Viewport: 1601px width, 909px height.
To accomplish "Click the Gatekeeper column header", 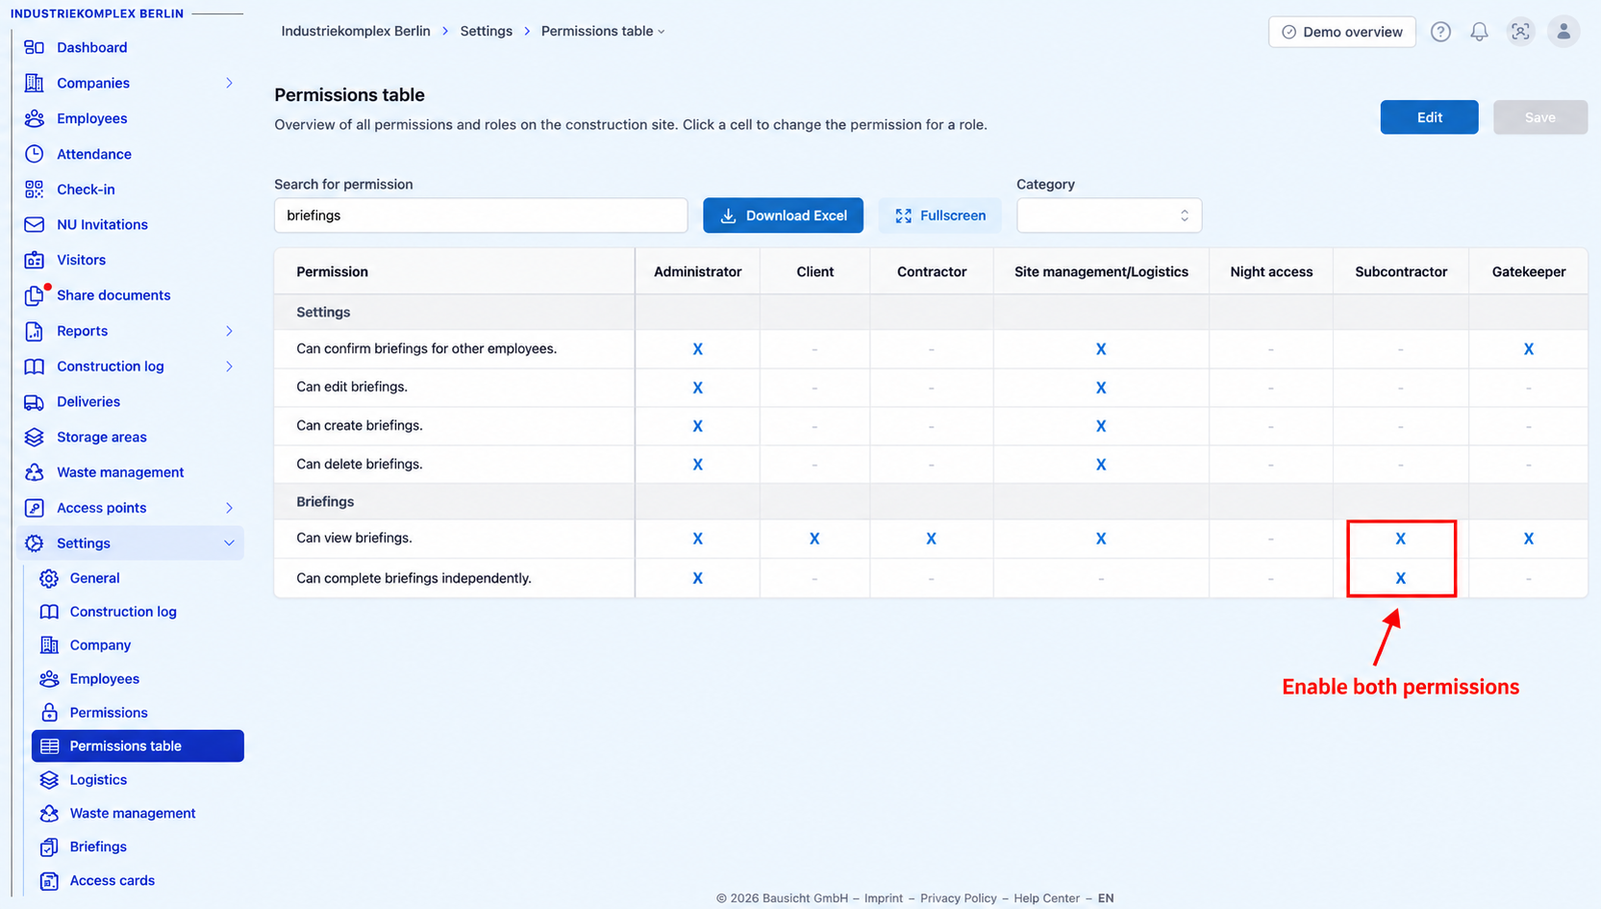I will tap(1529, 272).
